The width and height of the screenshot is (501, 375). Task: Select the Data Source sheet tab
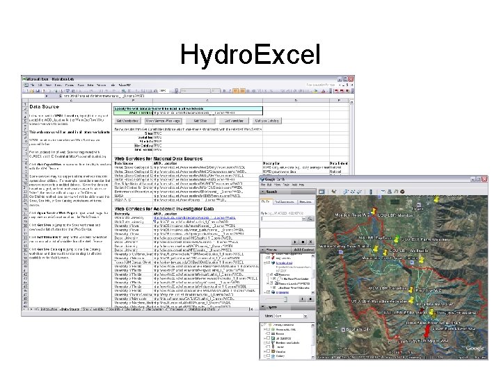[70, 309]
